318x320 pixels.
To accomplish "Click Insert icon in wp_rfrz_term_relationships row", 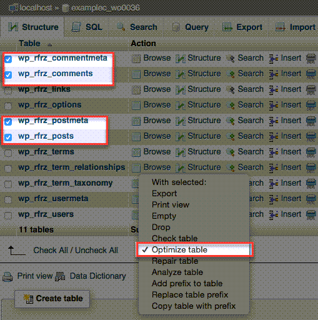I will tap(274, 168).
